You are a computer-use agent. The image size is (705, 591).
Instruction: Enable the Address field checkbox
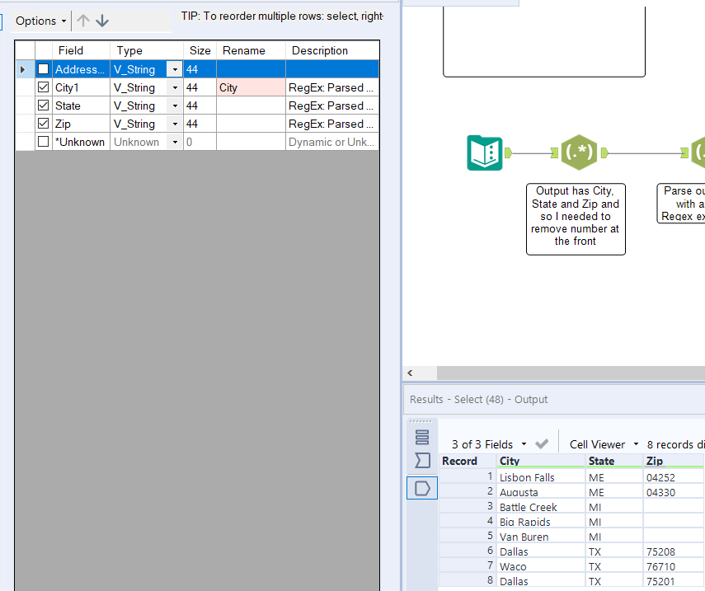click(44, 69)
